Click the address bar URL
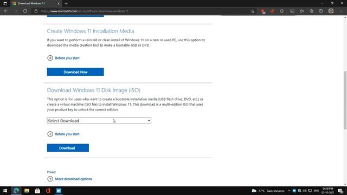This screenshot has width=347, height=195. [85, 11]
